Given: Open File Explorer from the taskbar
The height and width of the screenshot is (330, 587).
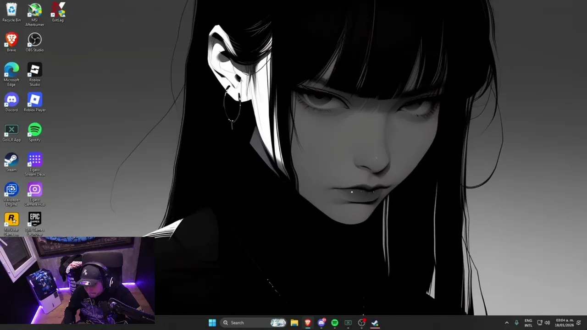Looking at the screenshot, I should tap(294, 323).
